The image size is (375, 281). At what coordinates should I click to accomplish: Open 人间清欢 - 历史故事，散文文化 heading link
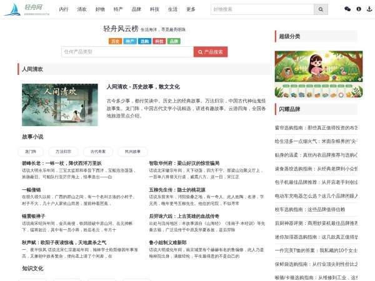143,87
